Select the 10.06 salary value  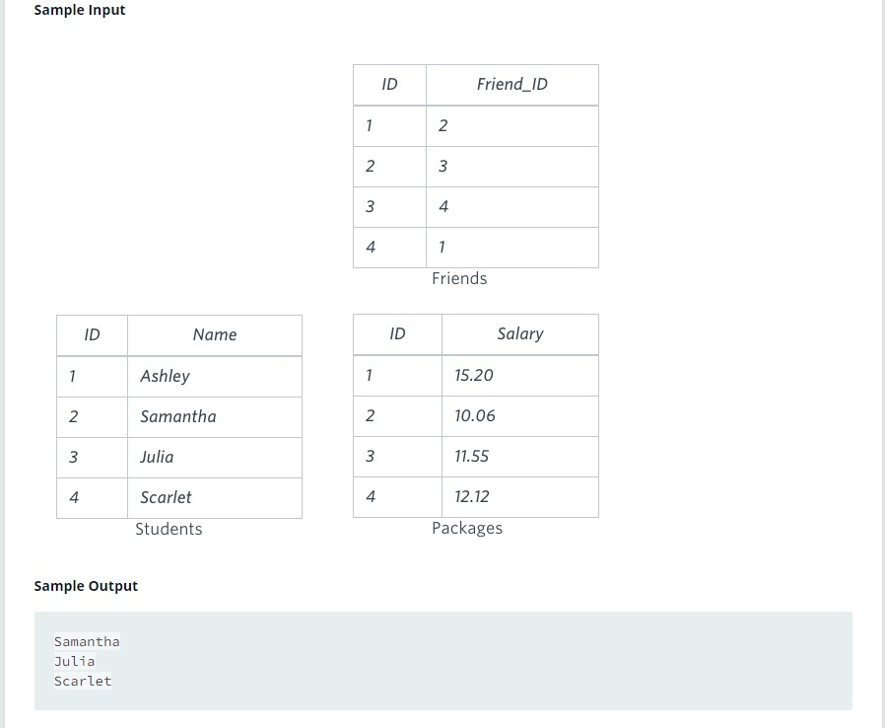(475, 415)
